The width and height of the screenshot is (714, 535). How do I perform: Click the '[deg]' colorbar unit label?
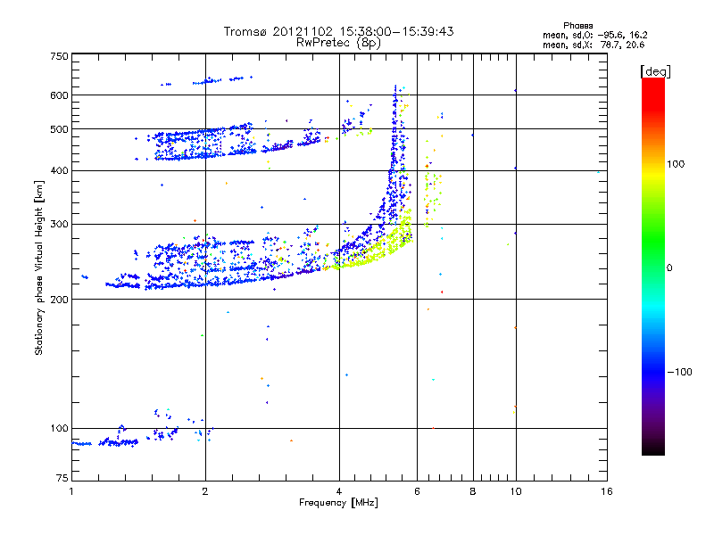pos(655,71)
